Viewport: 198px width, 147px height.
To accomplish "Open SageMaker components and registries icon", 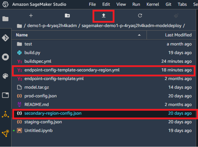I will (x=5, y=114).
